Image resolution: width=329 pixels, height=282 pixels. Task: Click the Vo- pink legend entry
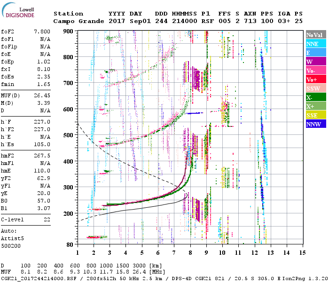coord(316,70)
